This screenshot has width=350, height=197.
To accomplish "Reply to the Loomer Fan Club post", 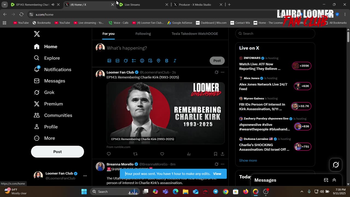I will click(109, 154).
